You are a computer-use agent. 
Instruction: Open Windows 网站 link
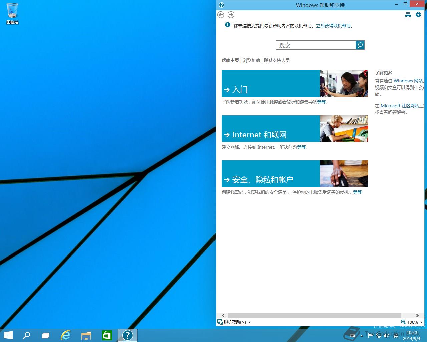tap(408, 81)
